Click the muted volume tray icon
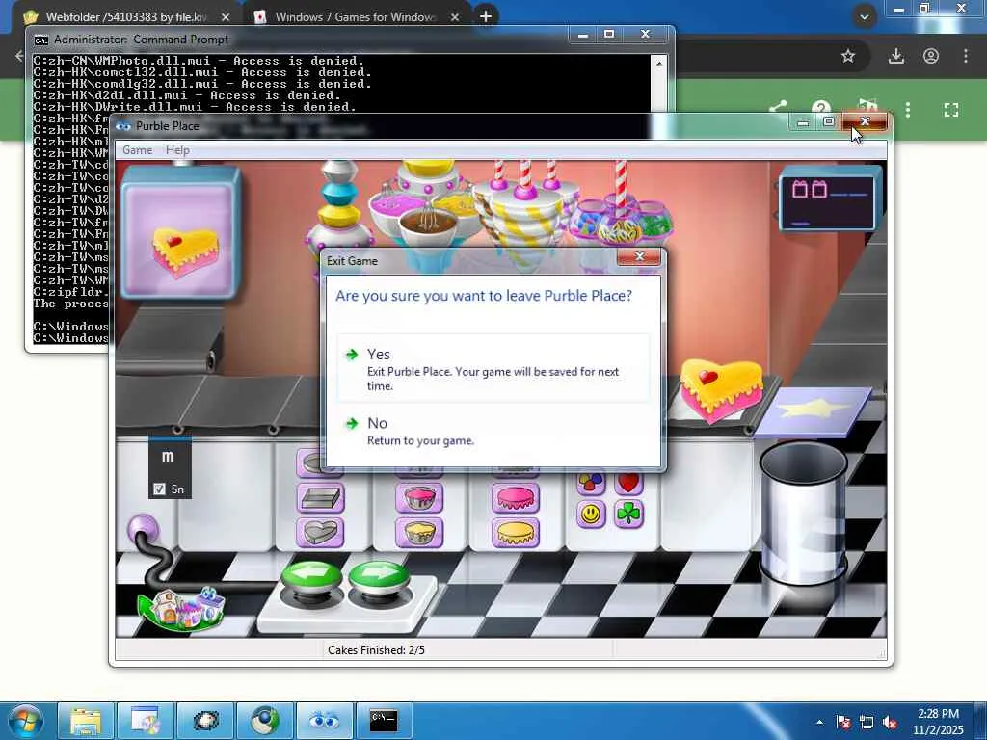Image resolution: width=987 pixels, height=740 pixels. click(x=890, y=722)
